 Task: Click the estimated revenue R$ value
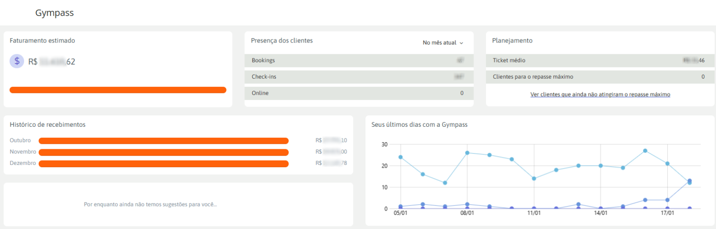point(52,62)
